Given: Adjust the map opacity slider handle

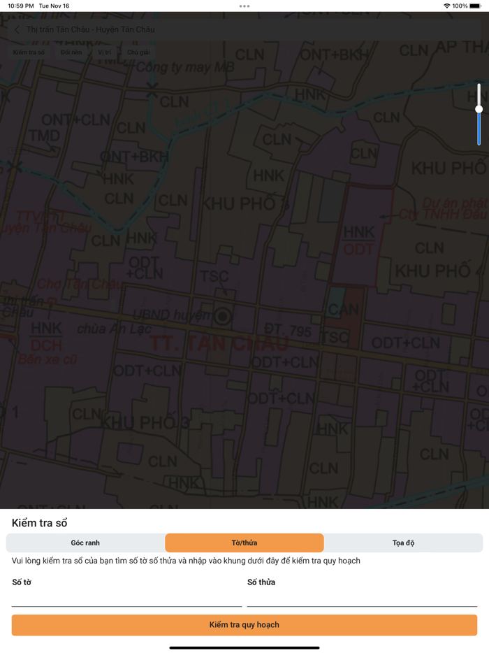Looking at the screenshot, I should pos(479,109).
